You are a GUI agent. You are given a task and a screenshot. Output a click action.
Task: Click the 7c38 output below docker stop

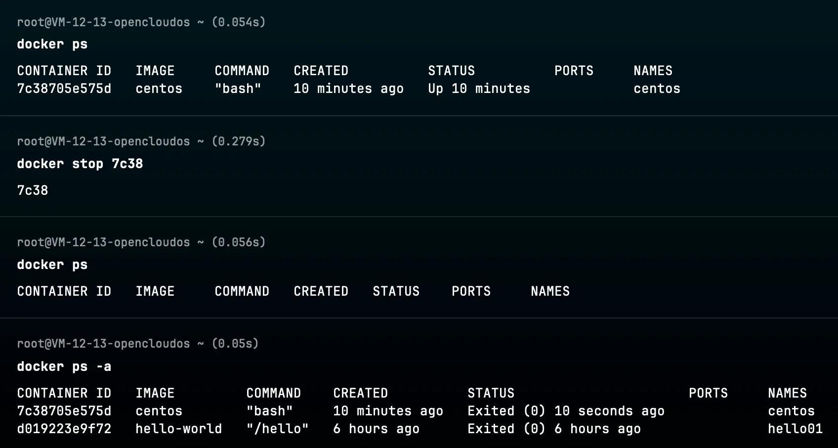click(x=33, y=190)
